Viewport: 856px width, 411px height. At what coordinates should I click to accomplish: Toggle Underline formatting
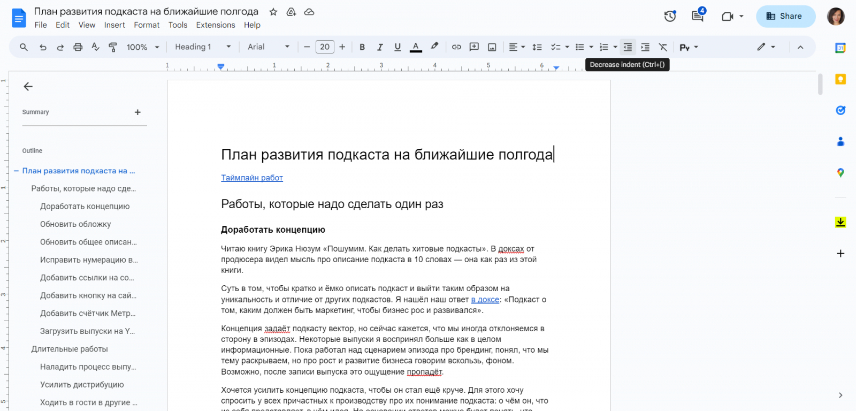pos(398,47)
